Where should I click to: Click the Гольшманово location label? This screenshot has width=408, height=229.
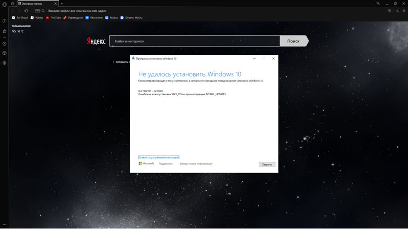21,26
